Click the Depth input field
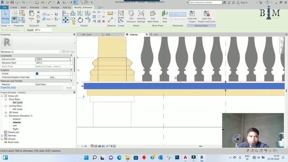Image resolution: width=288 pixels, height=162 pixels. [43, 30]
